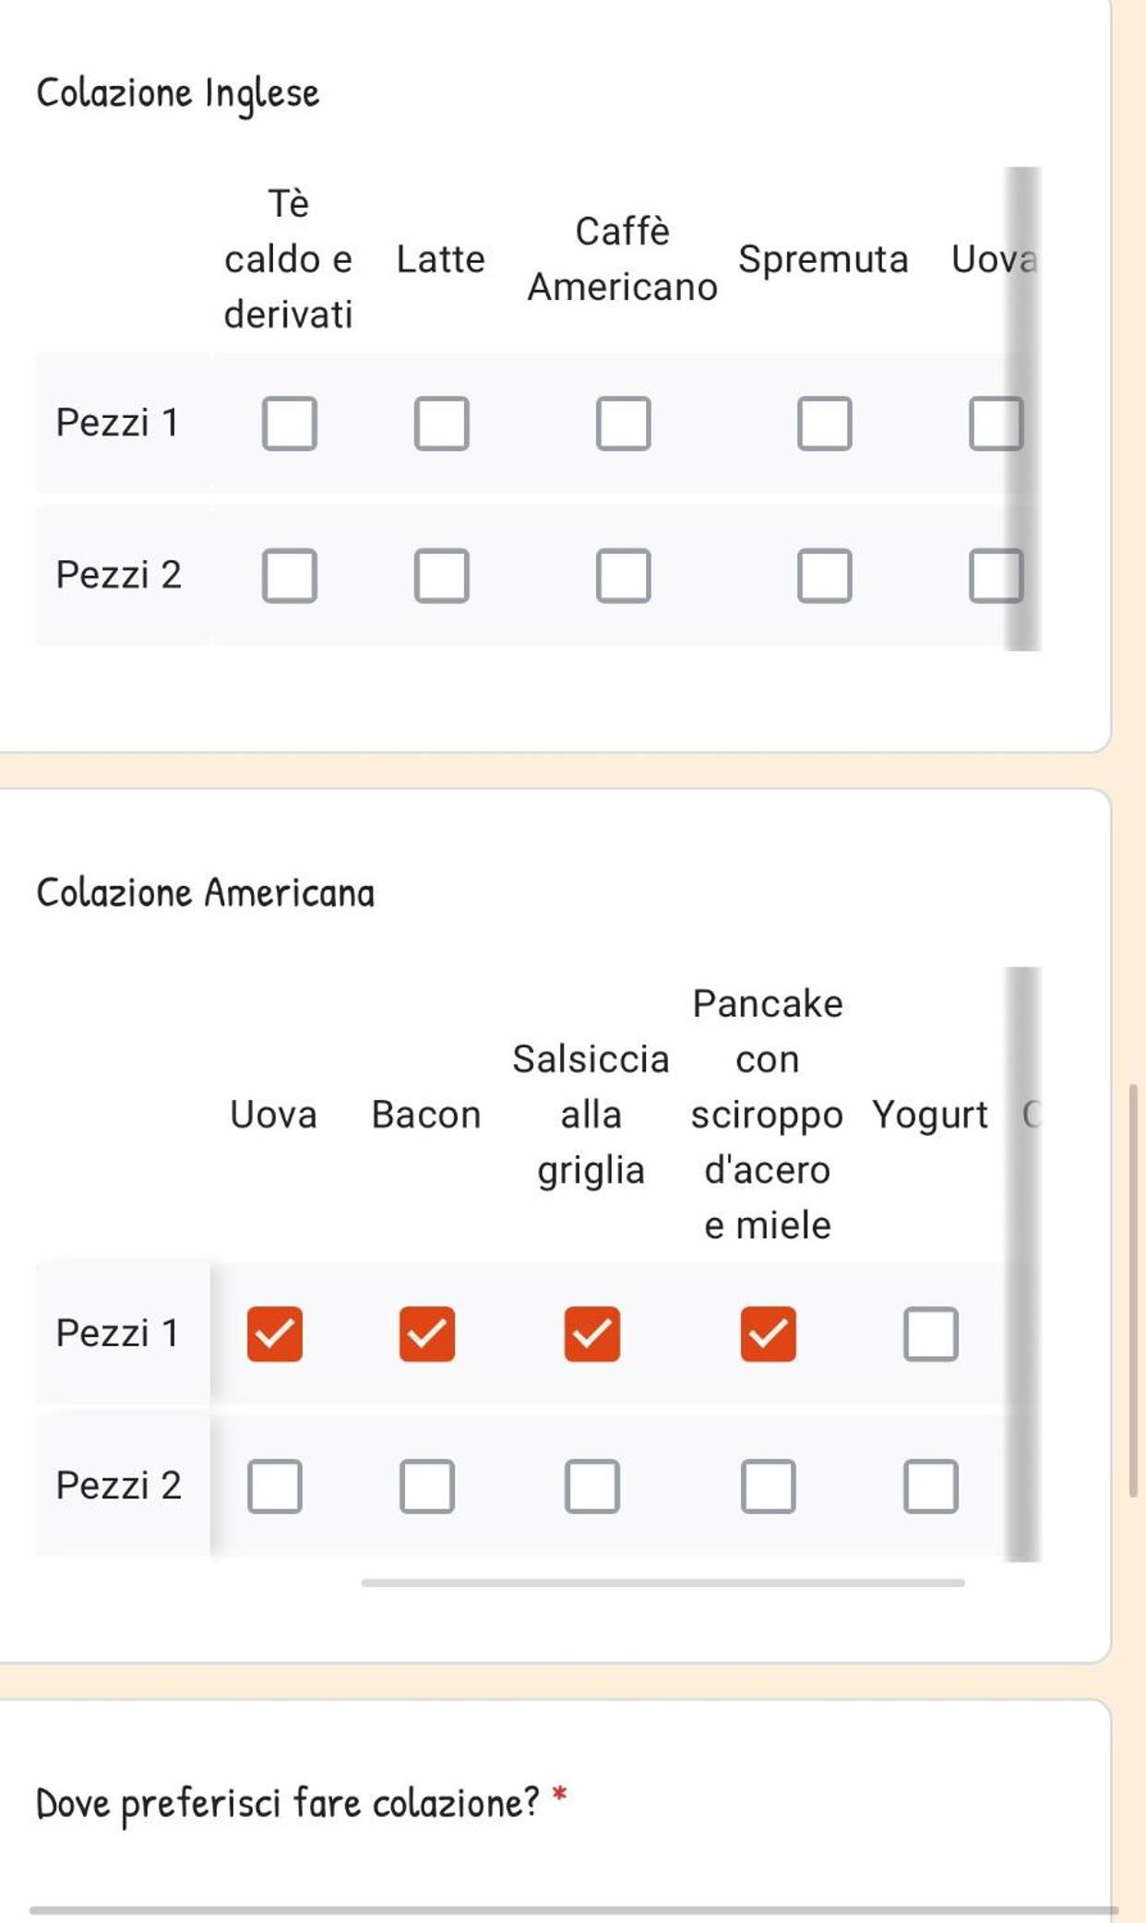Check Latte for Pezzi 1 in Colazione Inglese
1146x1923 pixels.
click(x=442, y=424)
